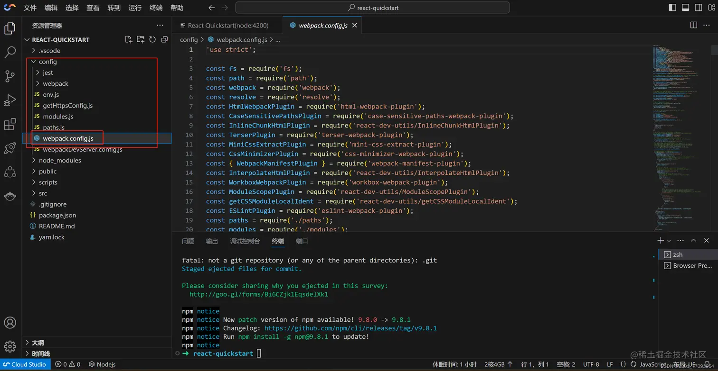Open explorer more actions ellipsis
The image size is (718, 371).
[160, 26]
